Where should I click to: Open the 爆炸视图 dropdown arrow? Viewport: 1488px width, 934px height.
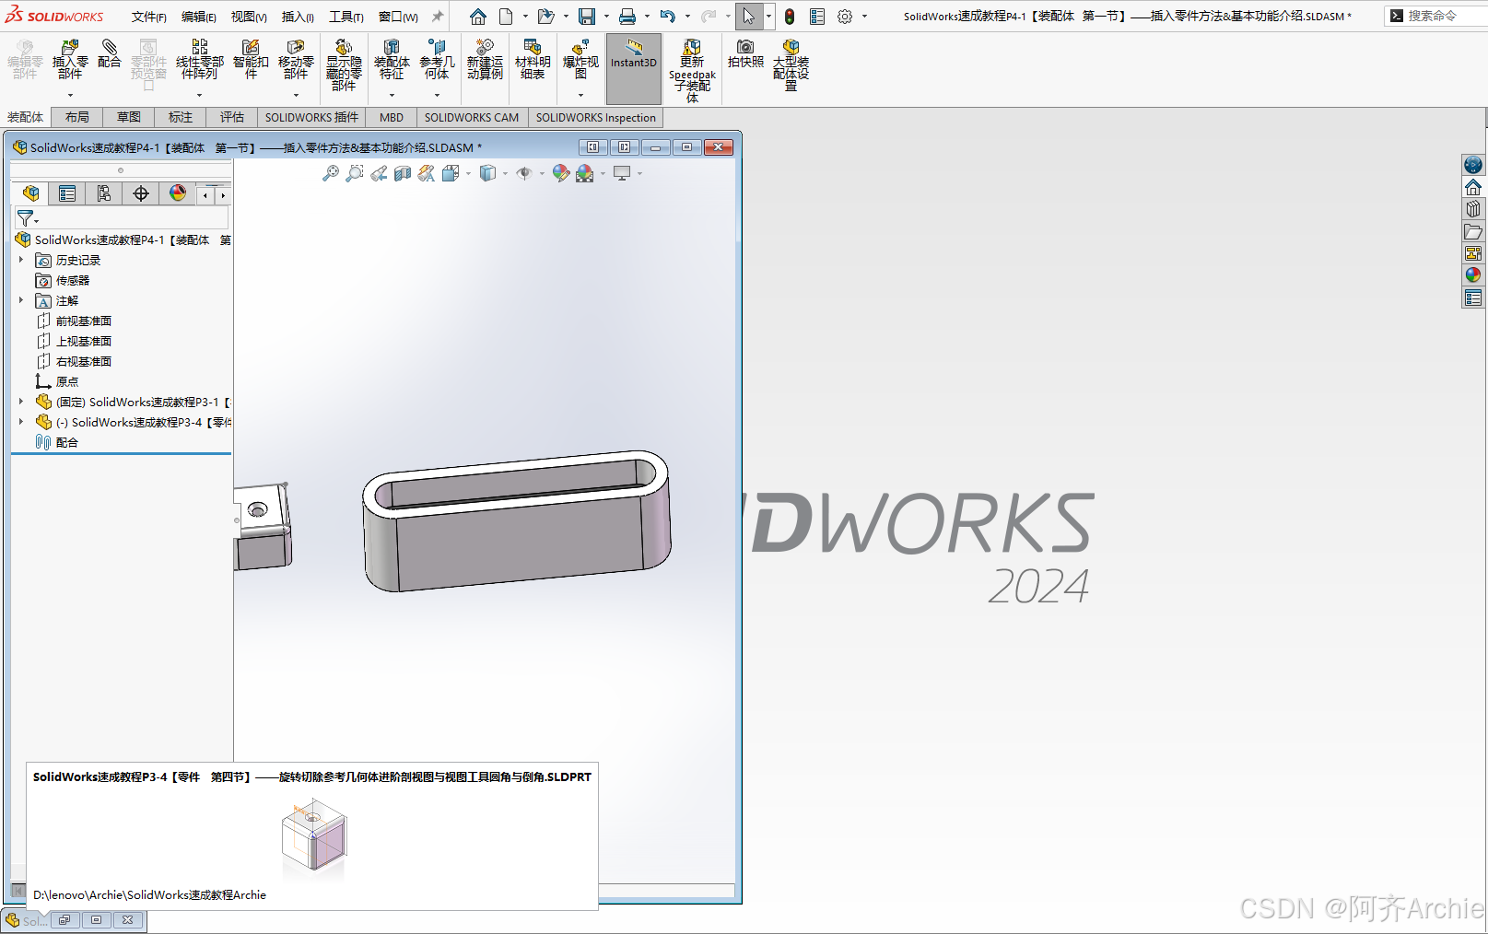tap(580, 95)
